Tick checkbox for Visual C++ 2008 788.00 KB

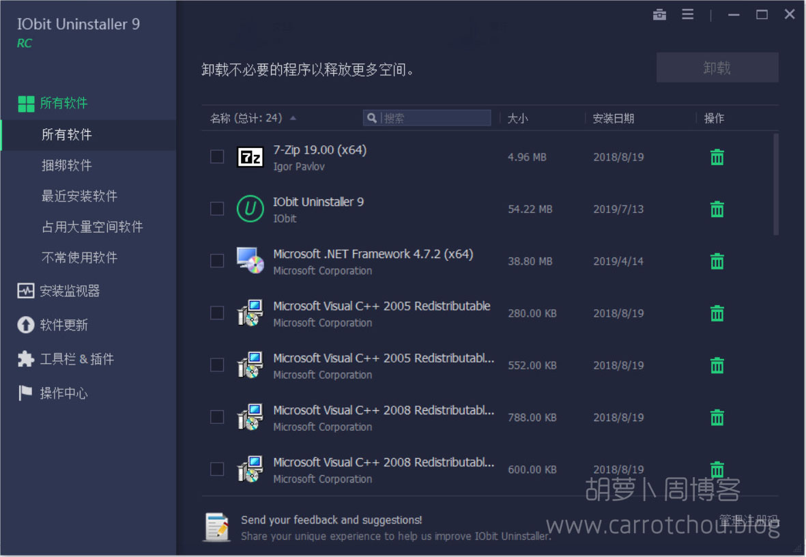coord(217,416)
